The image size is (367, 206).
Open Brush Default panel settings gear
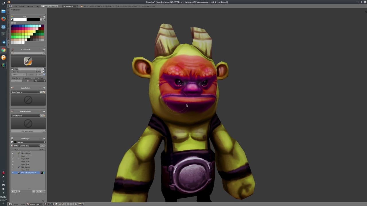pyautogui.click(x=44, y=50)
